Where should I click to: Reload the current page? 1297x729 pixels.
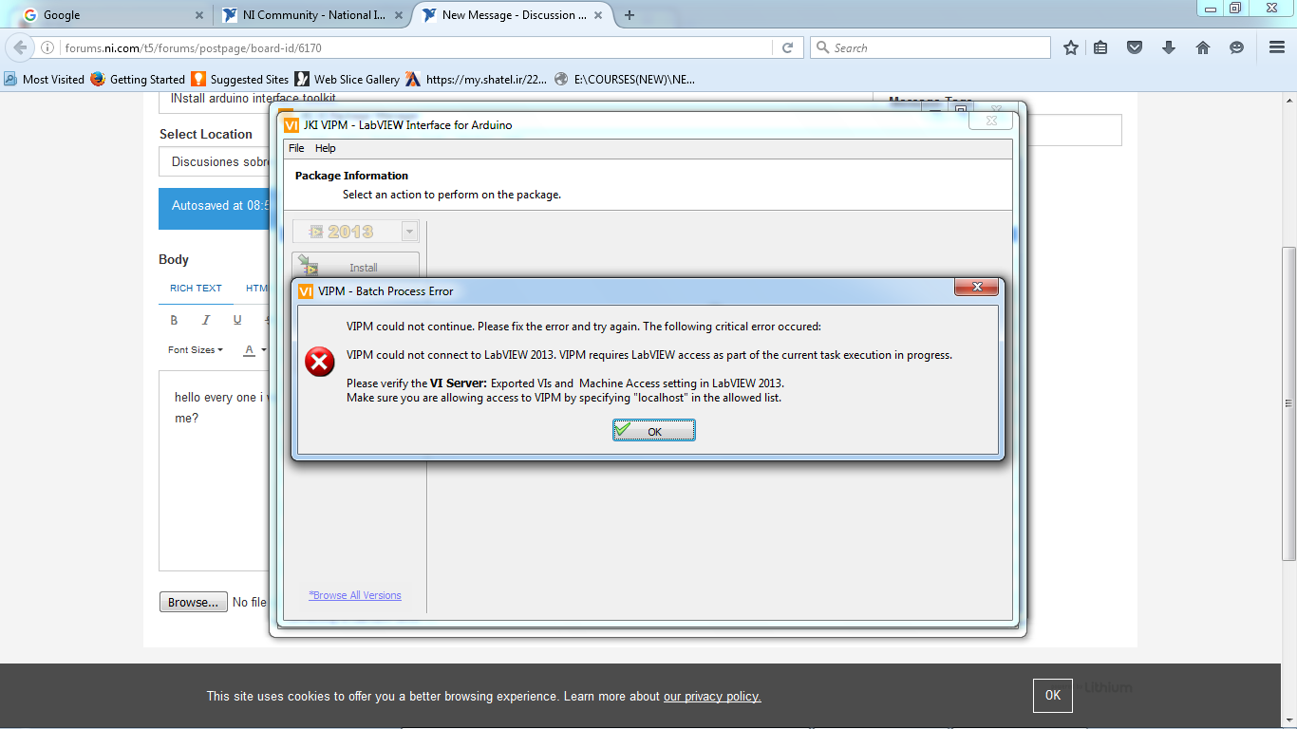click(787, 47)
